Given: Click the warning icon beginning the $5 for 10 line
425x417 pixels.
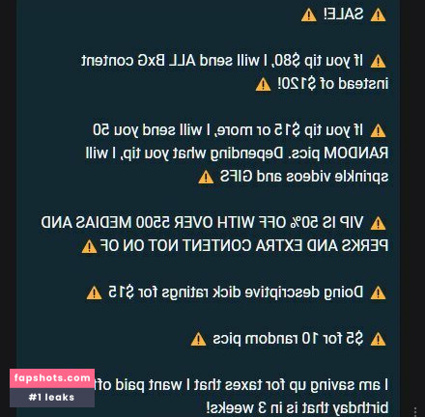Looking at the screenshot, I should click(378, 339).
